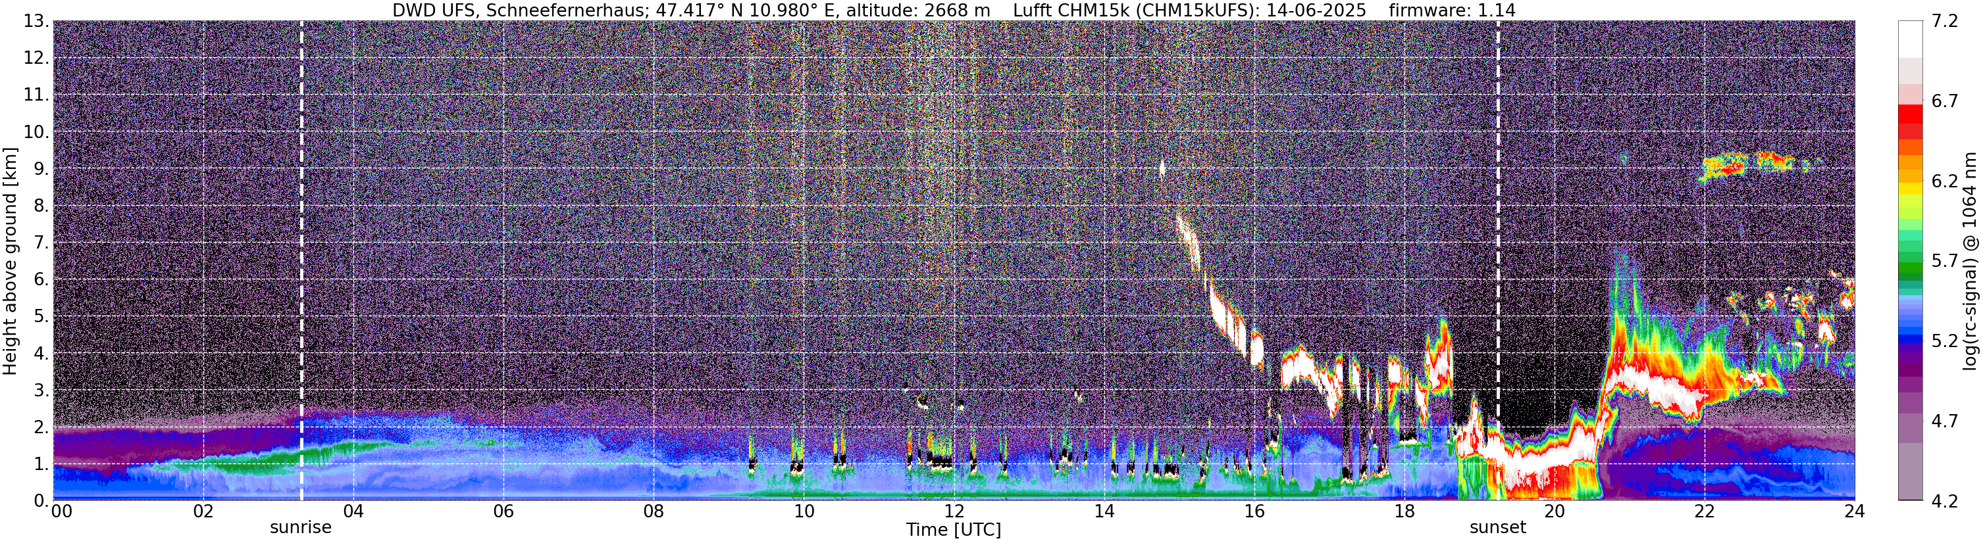Click the "4.2" colorbar tick label
Image resolution: width=1983 pixels, height=543 pixels.
1945,502
